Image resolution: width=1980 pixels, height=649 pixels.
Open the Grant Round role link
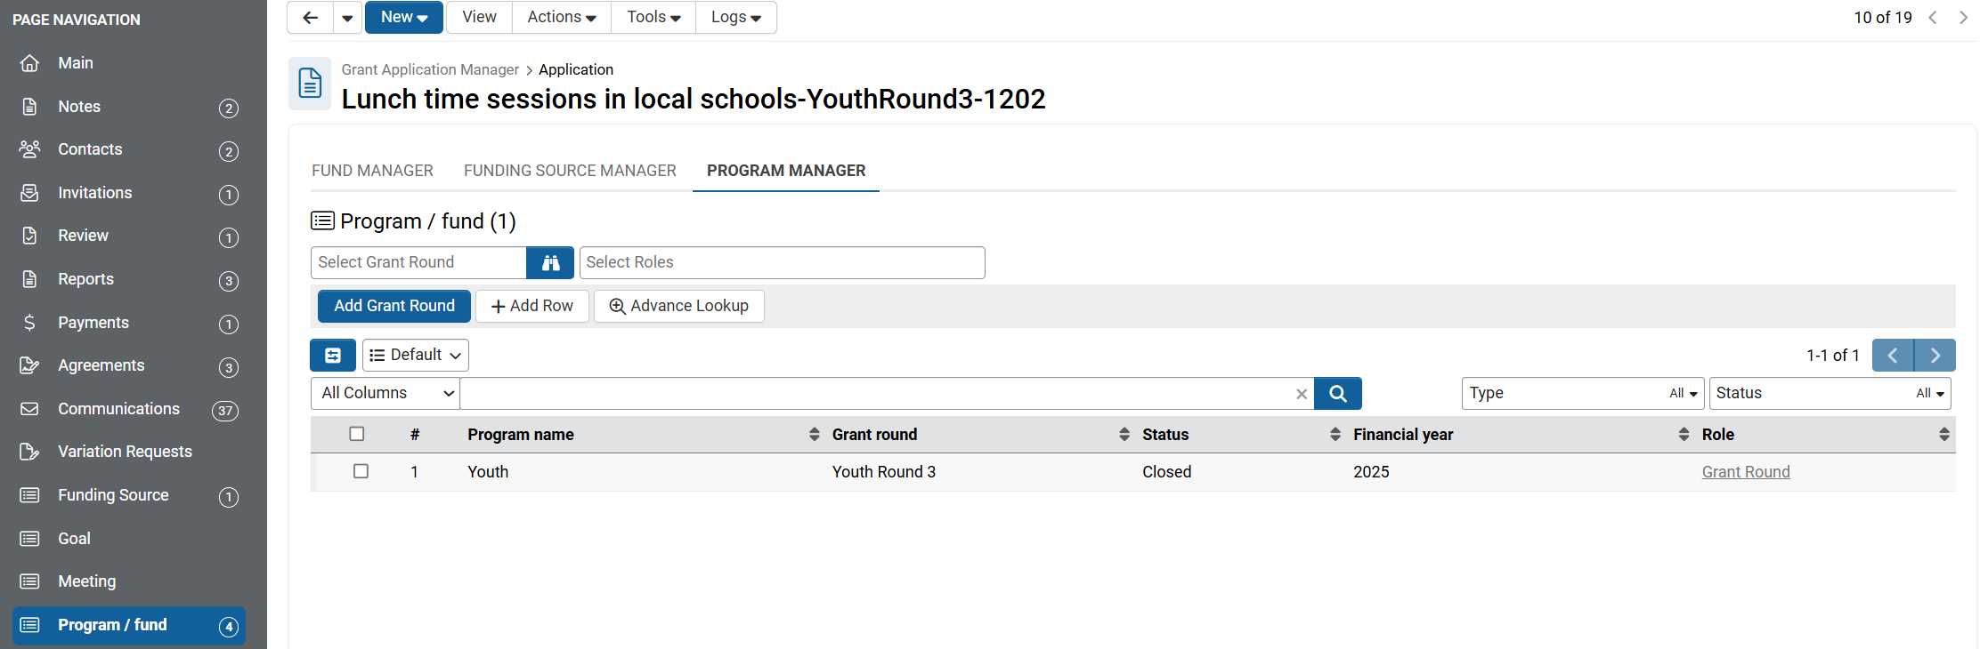1745,472
